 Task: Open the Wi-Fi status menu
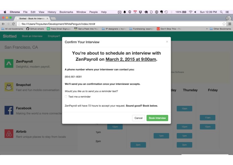[190, 12]
